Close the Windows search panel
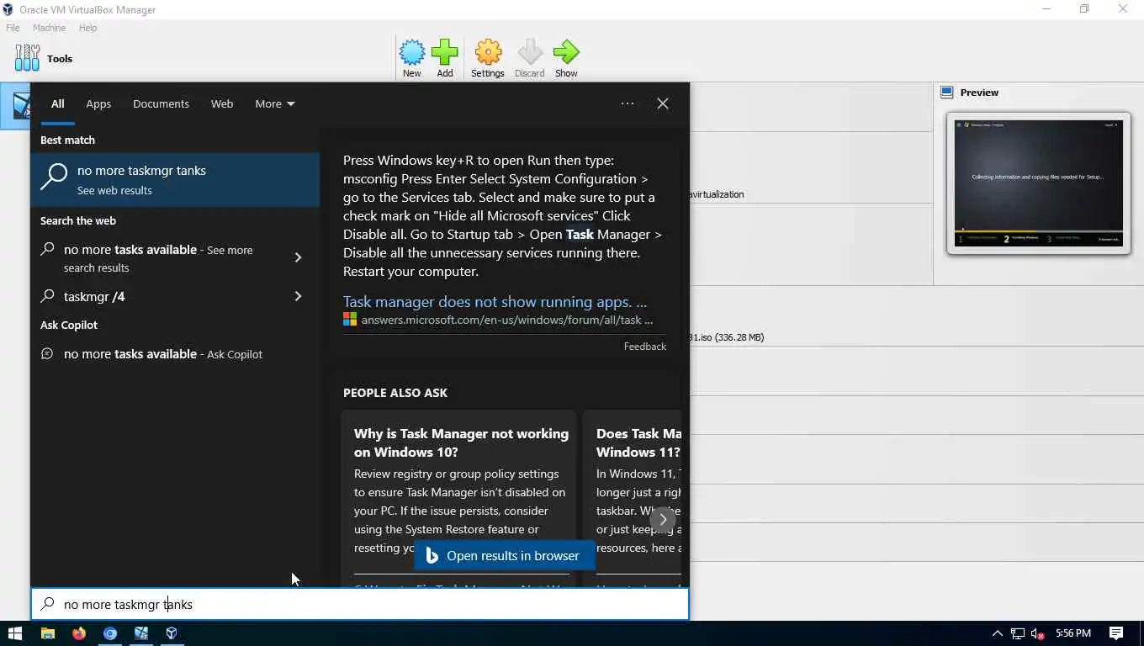Image resolution: width=1144 pixels, height=646 pixels. pos(663,103)
